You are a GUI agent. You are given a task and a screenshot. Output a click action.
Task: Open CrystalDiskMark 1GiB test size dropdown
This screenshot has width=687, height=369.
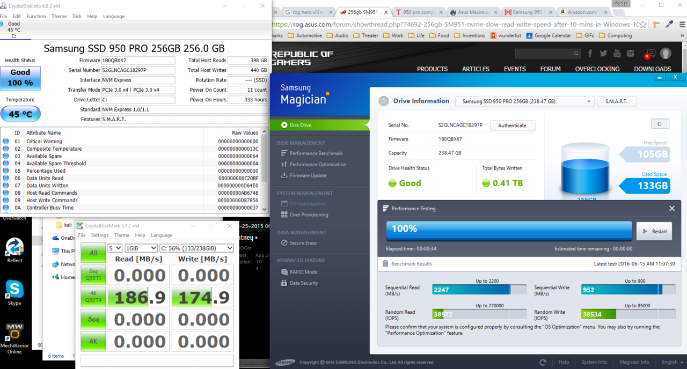tap(141, 248)
